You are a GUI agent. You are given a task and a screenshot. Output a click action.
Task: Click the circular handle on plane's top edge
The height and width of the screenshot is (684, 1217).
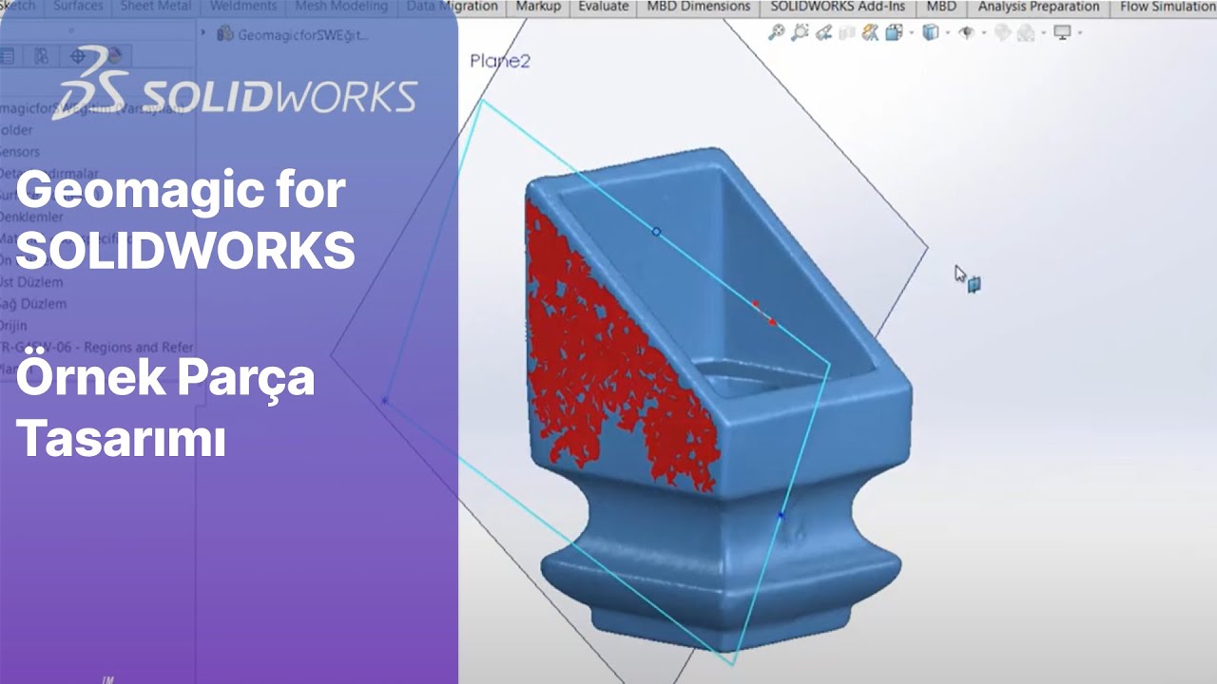pyautogui.click(x=656, y=231)
